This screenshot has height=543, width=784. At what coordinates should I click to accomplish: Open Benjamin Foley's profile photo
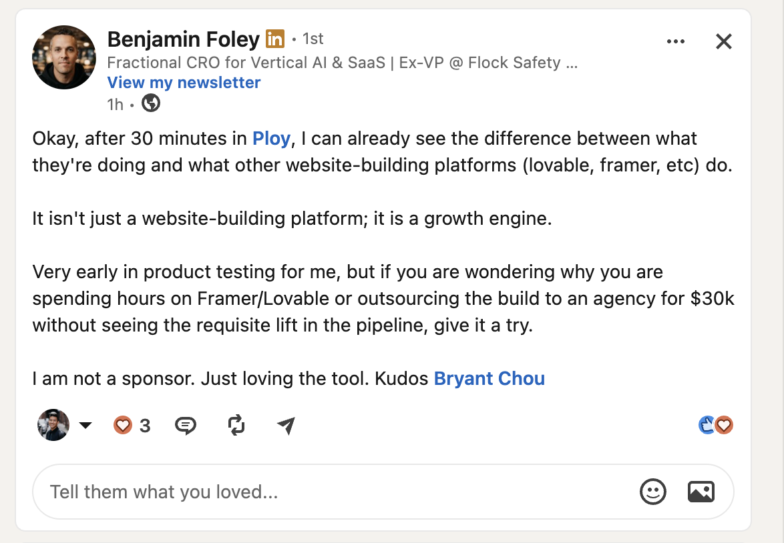(64, 57)
